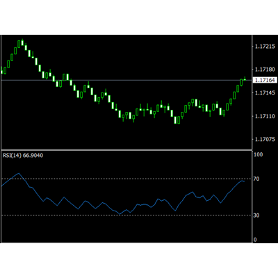Select the highlighted current price 1.17164 label
Screen dimensions: 278x278
pos(265,80)
